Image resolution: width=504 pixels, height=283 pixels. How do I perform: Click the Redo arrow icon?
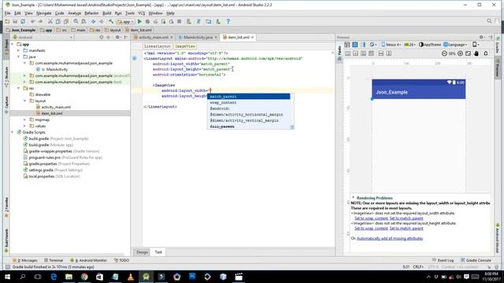coord(40,21)
